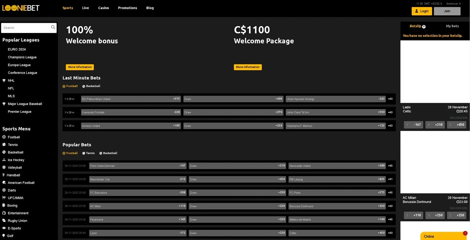This screenshot has width=470, height=240.
Task: Open Conference League in Popular Leagues
Action: point(22,73)
